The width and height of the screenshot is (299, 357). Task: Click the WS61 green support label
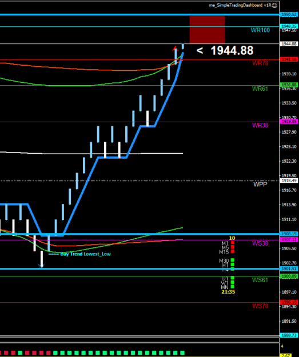click(x=260, y=280)
